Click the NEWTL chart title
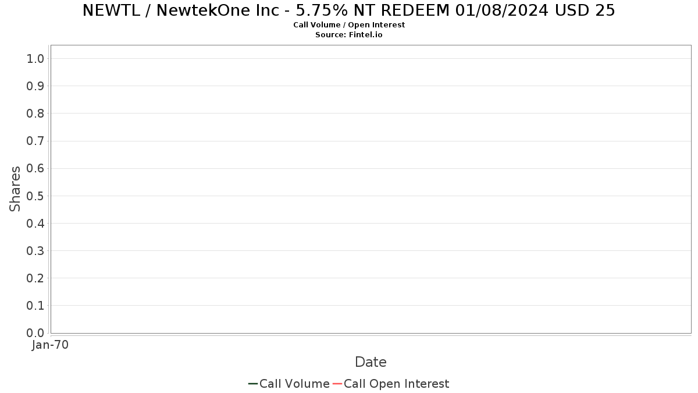Image resolution: width=698 pixels, height=393 pixels. coord(349,10)
